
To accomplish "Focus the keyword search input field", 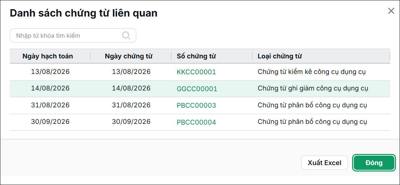I will pos(73,35).
